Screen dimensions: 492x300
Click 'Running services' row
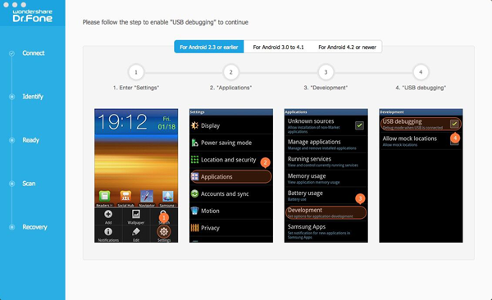point(326,161)
